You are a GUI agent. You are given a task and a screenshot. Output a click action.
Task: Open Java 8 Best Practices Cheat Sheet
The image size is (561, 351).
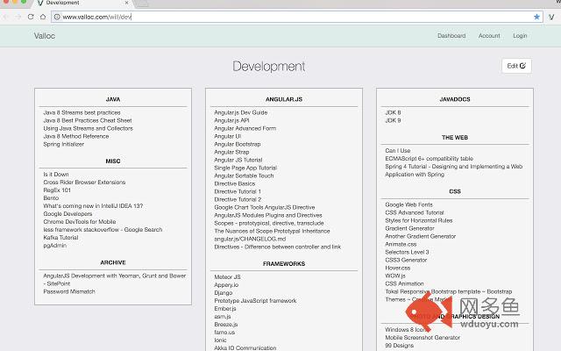point(88,120)
